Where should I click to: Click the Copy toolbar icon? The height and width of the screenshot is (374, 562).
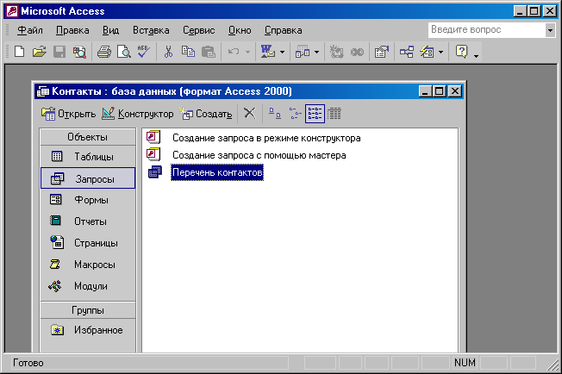pos(188,52)
